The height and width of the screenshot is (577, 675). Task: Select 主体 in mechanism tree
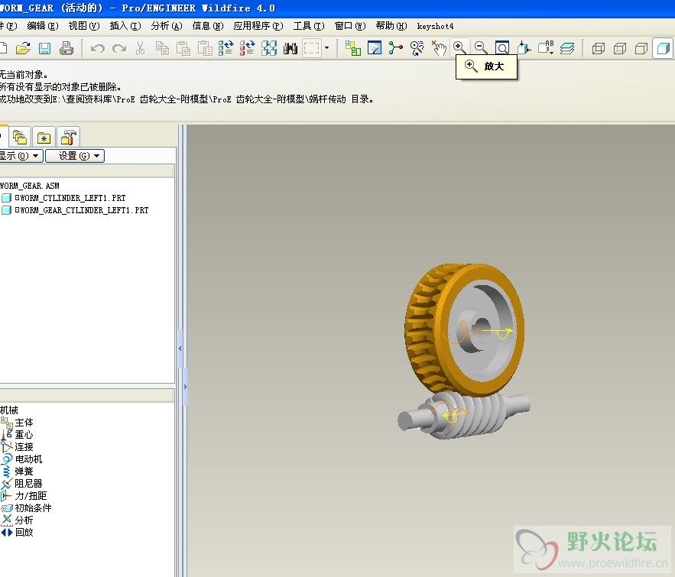[x=24, y=423]
